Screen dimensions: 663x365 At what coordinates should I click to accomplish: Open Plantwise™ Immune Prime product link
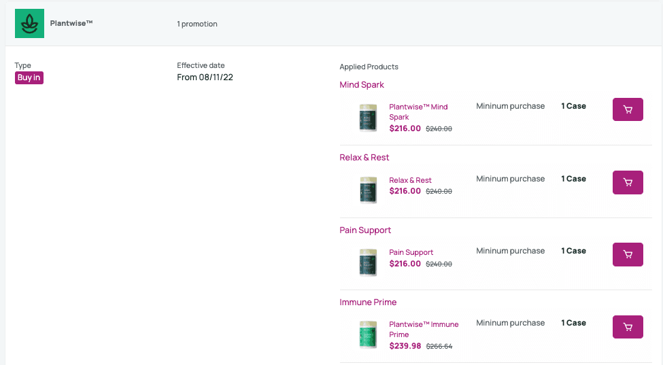[x=424, y=330]
